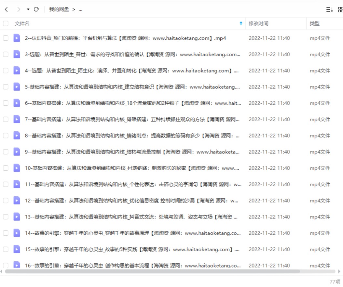Image resolution: width=343 pixels, height=287 pixels.
Task: Select file name with 创作构思的基本流程
Action: pos(132,265)
